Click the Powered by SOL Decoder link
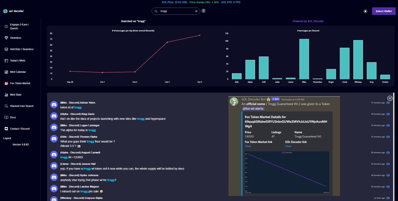 coord(308,21)
